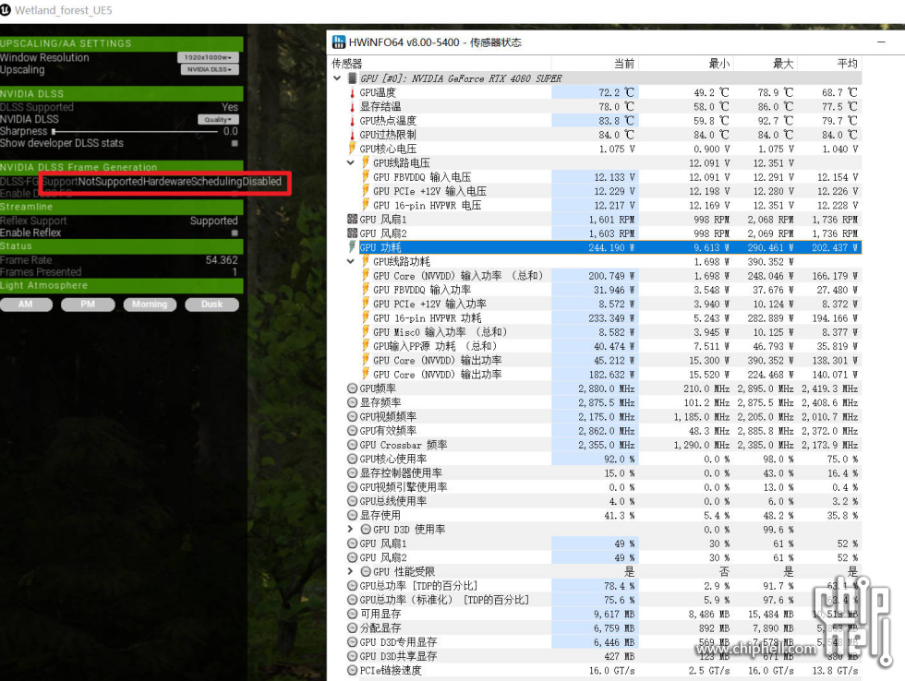905x681 pixels.
Task: Open the NVIDIA DLSS Quality mode dropdown
Action: 218,119
